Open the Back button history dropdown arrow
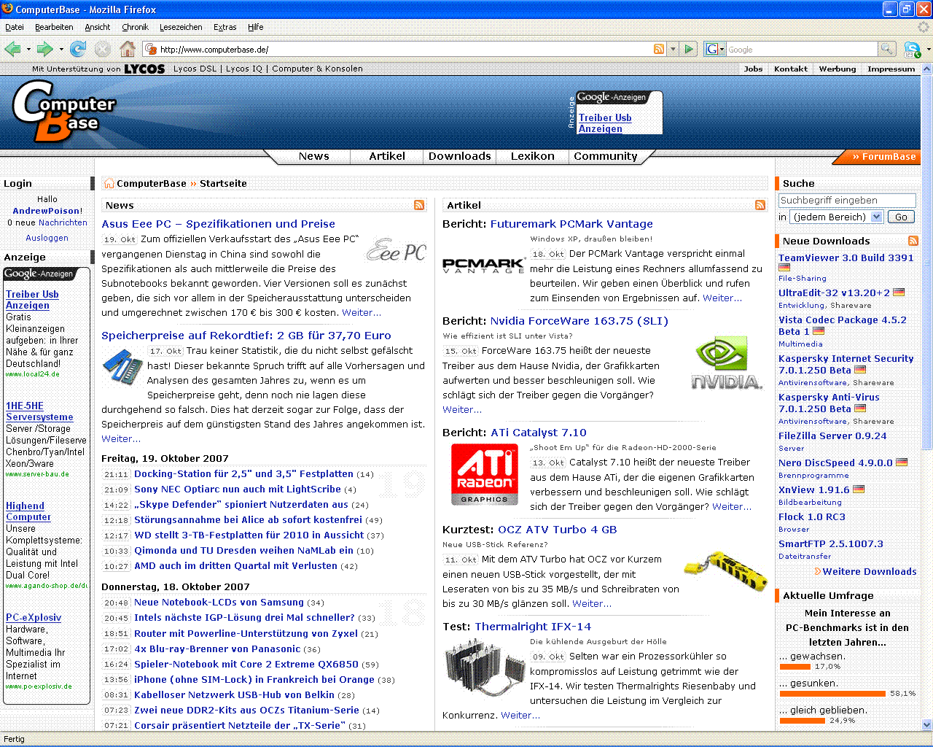The width and height of the screenshot is (933, 747). click(28, 50)
